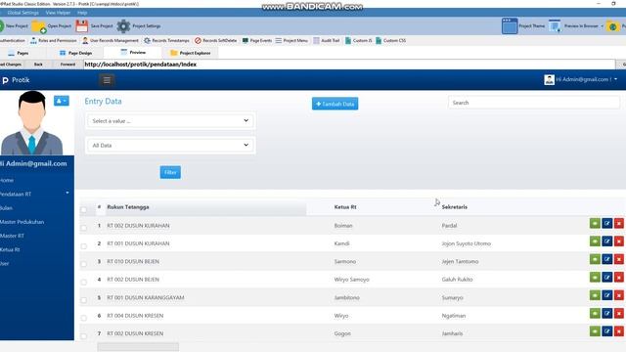Open Custom JS editor
Image resolution: width=626 pixels, height=352 pixels.
pyautogui.click(x=359, y=41)
